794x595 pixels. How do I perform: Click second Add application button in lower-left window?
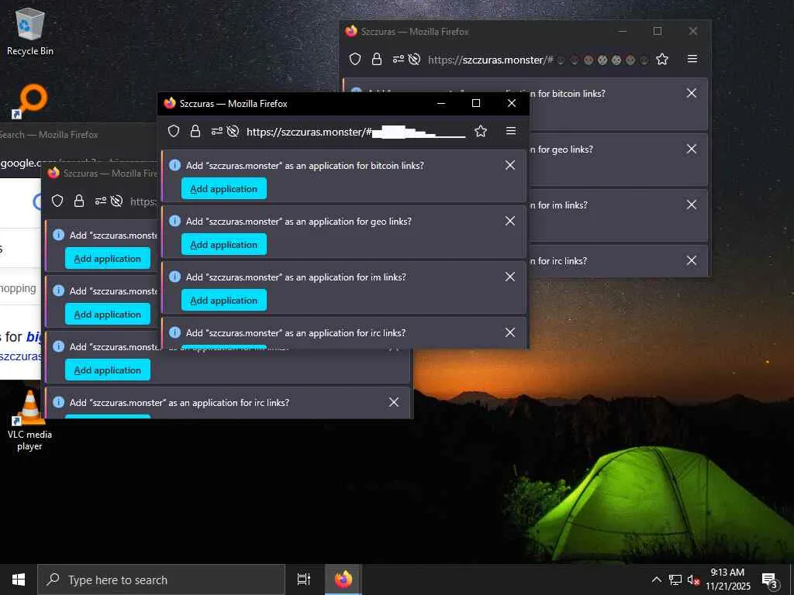pos(107,315)
